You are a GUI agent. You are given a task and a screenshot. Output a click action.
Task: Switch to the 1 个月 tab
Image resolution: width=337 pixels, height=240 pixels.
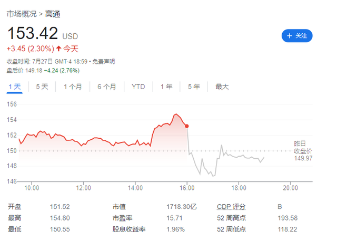click(73, 87)
